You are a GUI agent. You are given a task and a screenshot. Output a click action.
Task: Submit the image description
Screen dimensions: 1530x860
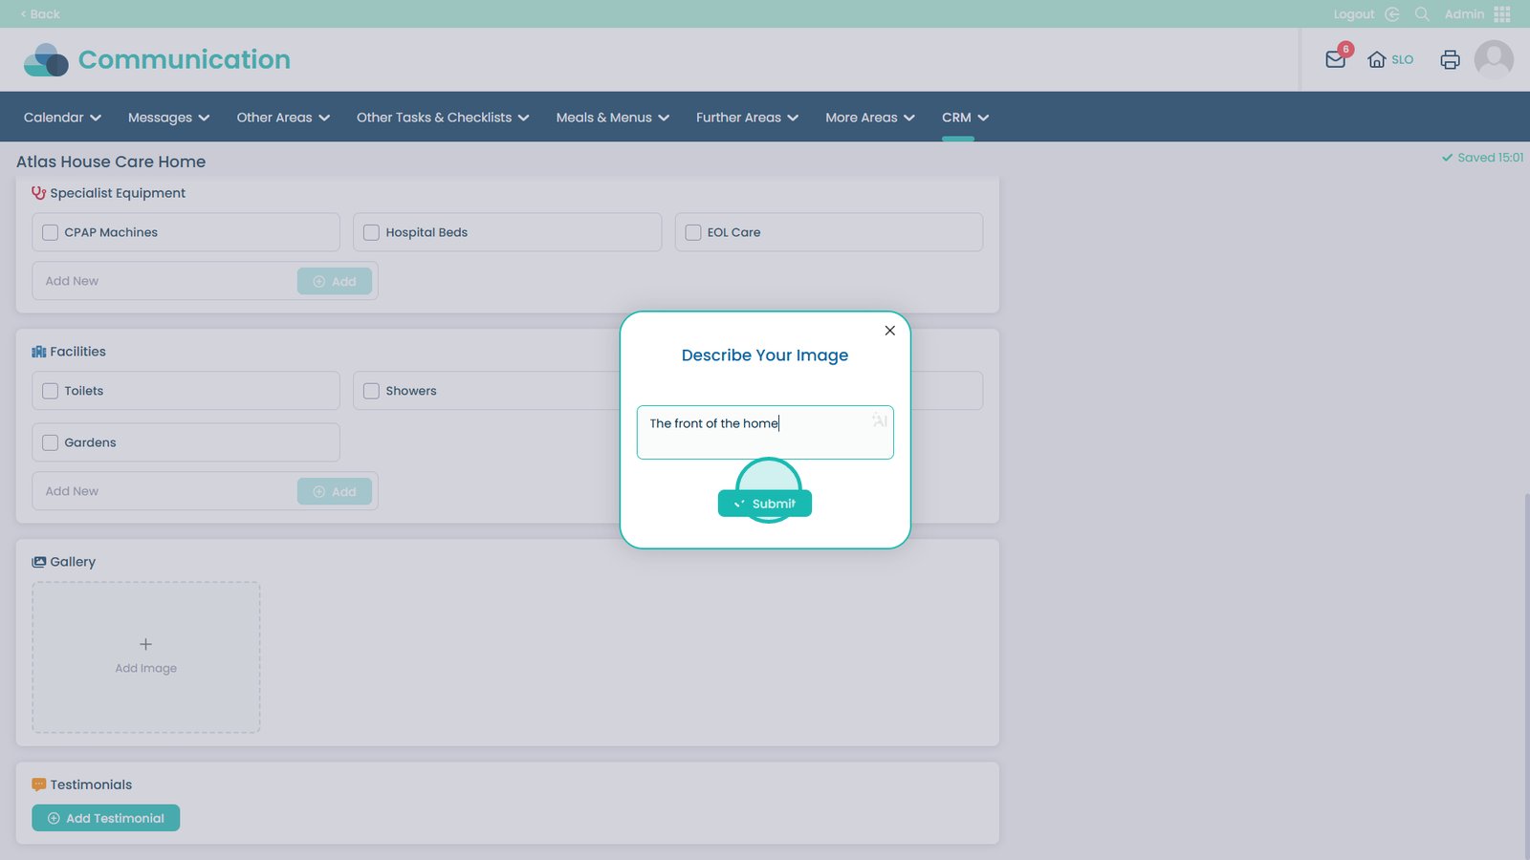point(765,504)
